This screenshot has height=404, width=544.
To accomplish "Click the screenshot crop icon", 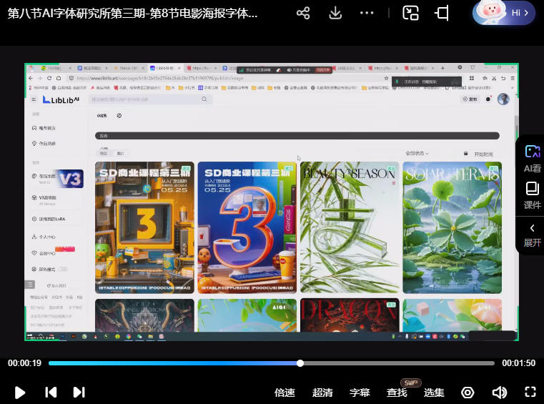I will pyautogui.click(x=442, y=14).
